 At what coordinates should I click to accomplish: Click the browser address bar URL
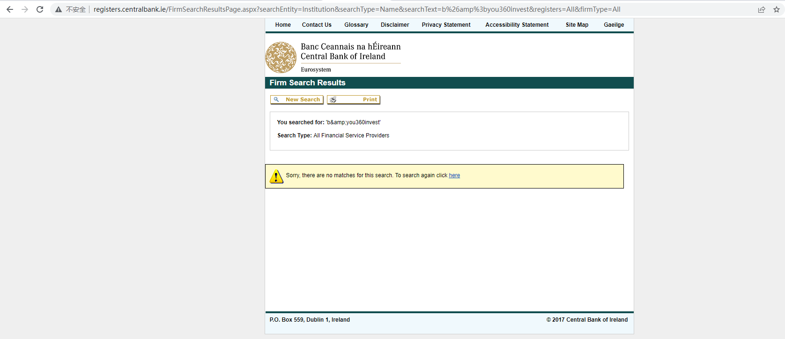pyautogui.click(x=357, y=9)
